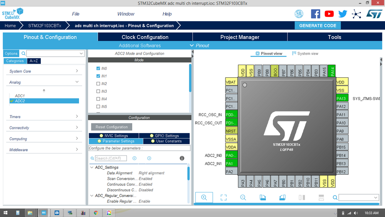Click the pin search magnifier icon
The height and width of the screenshot is (217, 385).
tap(335, 197)
